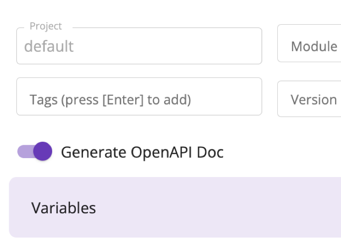Viewport: 341px width, 251px height.
Task: Click the 'default' project value
Action: 49,46
